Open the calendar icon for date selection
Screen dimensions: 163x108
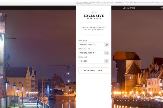coord(107,53)
